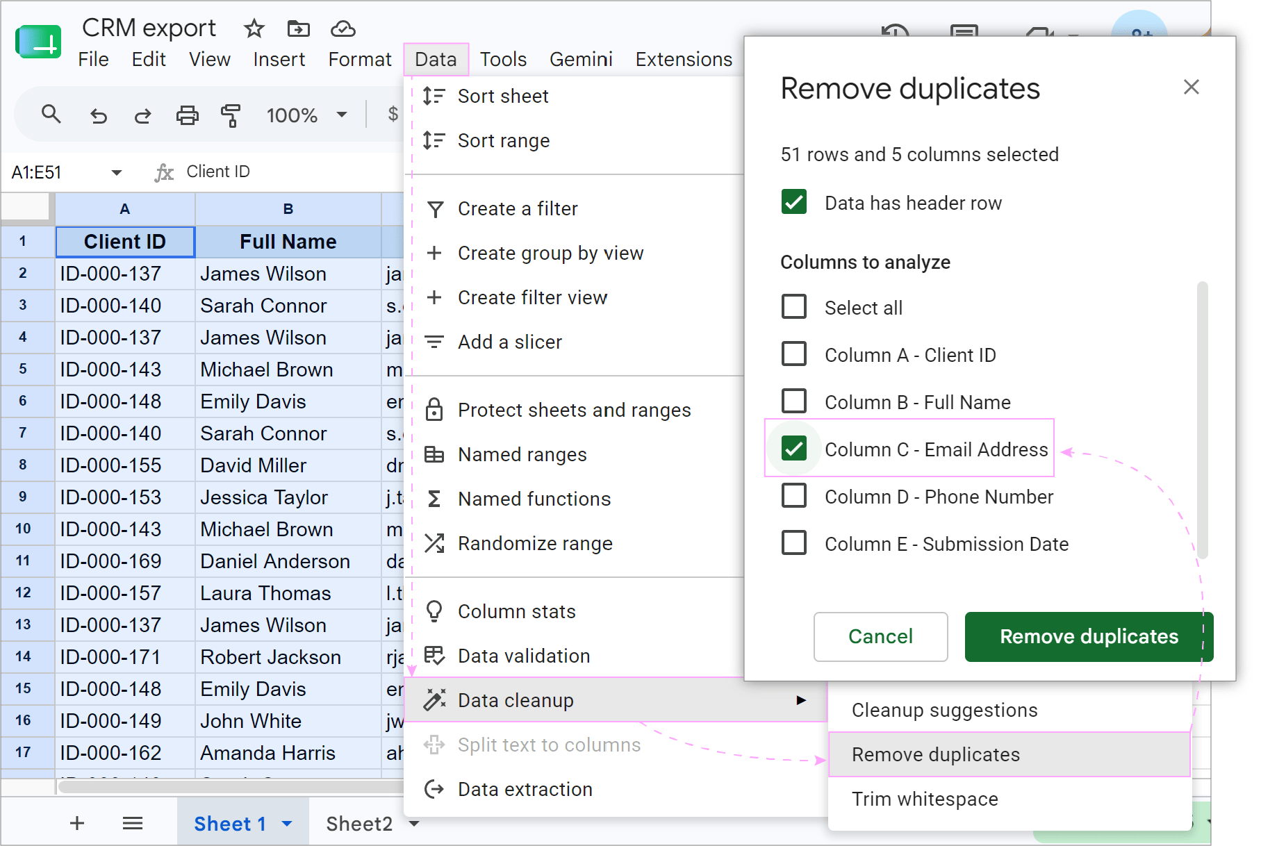Open comments icon in header
The image size is (1261, 846).
point(964,31)
